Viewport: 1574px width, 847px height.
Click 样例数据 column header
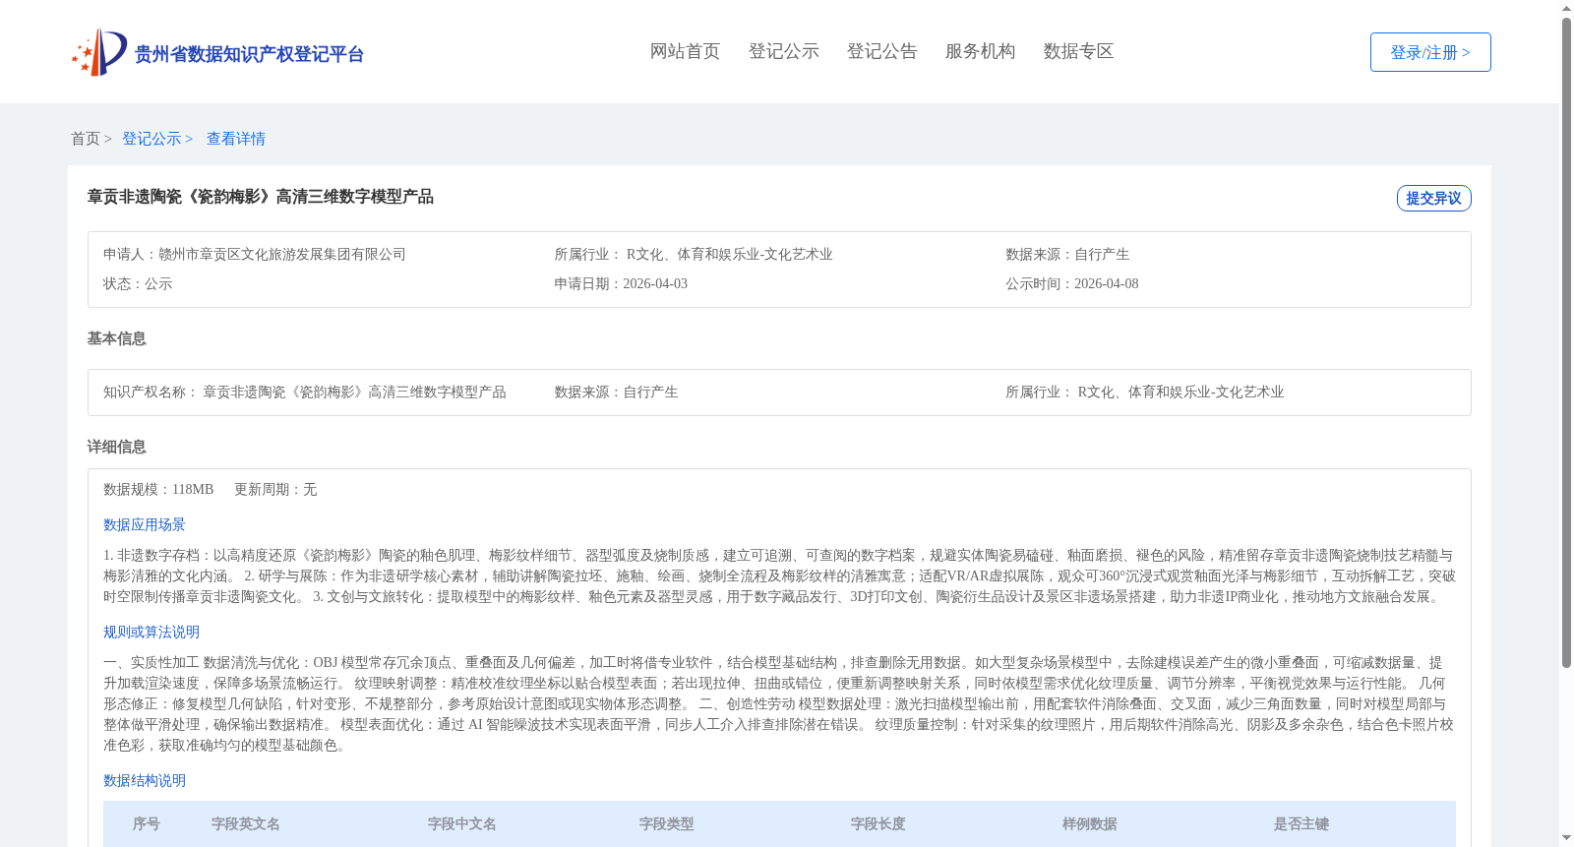(1090, 823)
